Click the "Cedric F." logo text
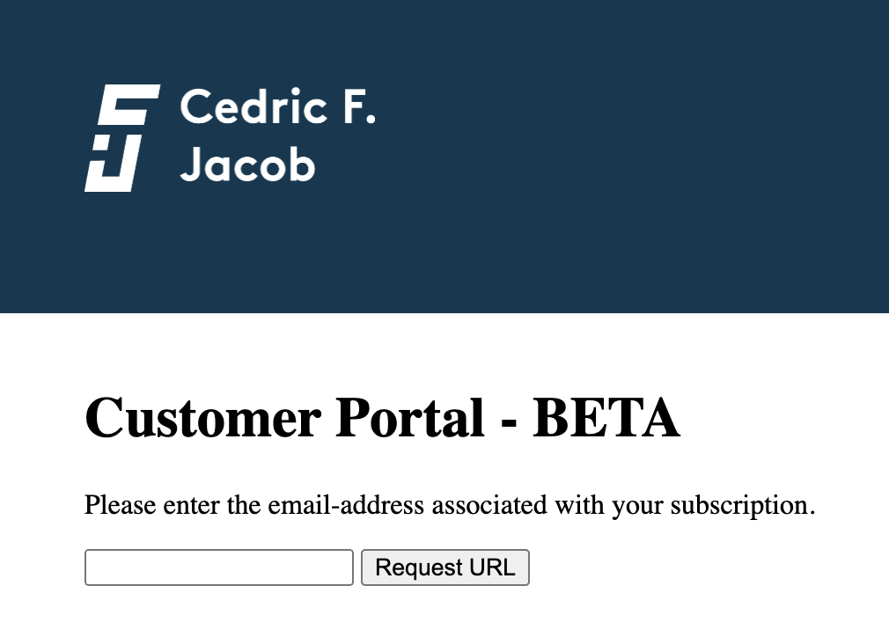The image size is (889, 637). click(x=277, y=108)
